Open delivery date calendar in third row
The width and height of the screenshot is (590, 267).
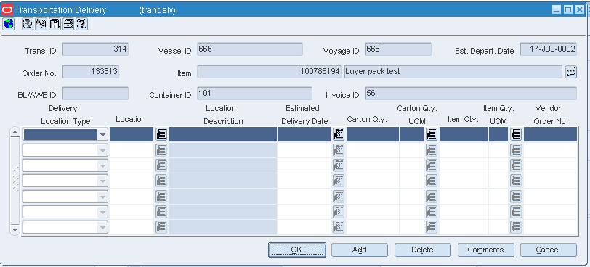tap(339, 165)
